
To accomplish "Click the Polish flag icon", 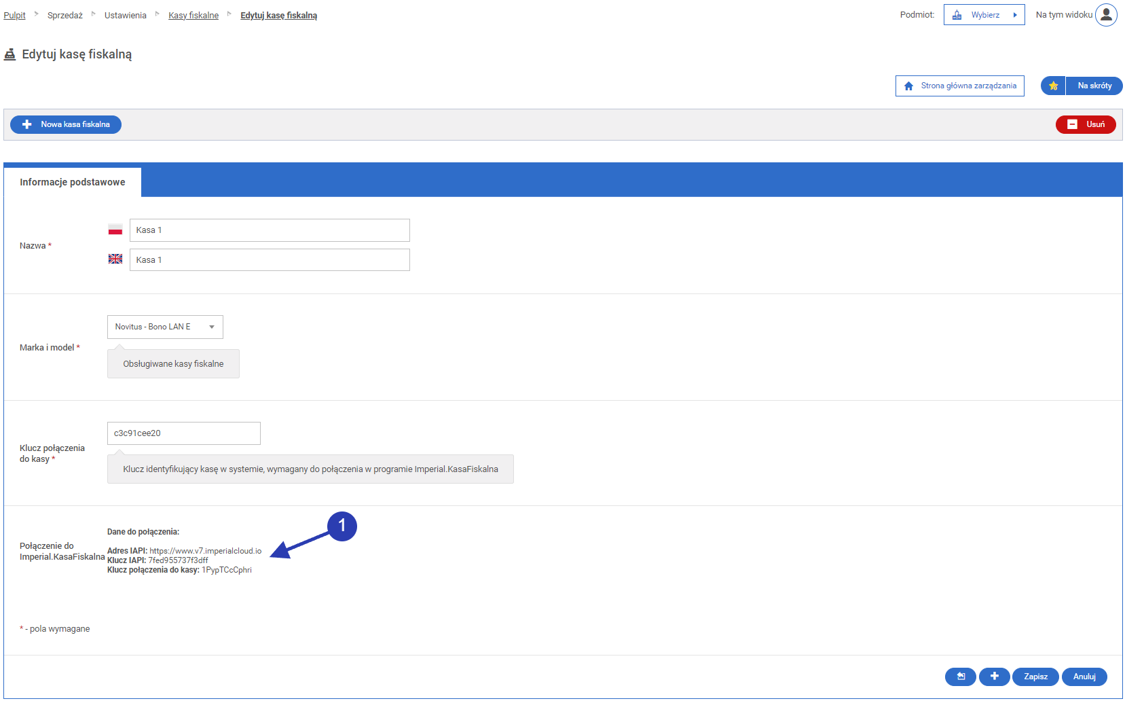I will coord(115,230).
